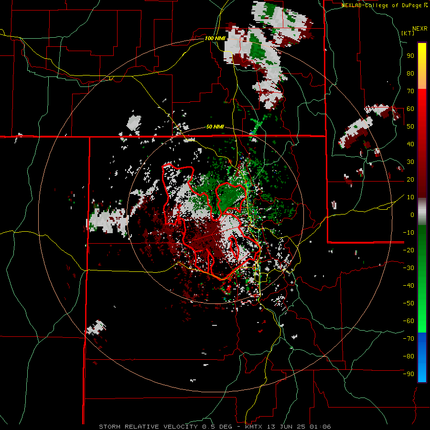Screen dimensions: 430x430
Task: Select the -20 scale label
Action: 408,250
